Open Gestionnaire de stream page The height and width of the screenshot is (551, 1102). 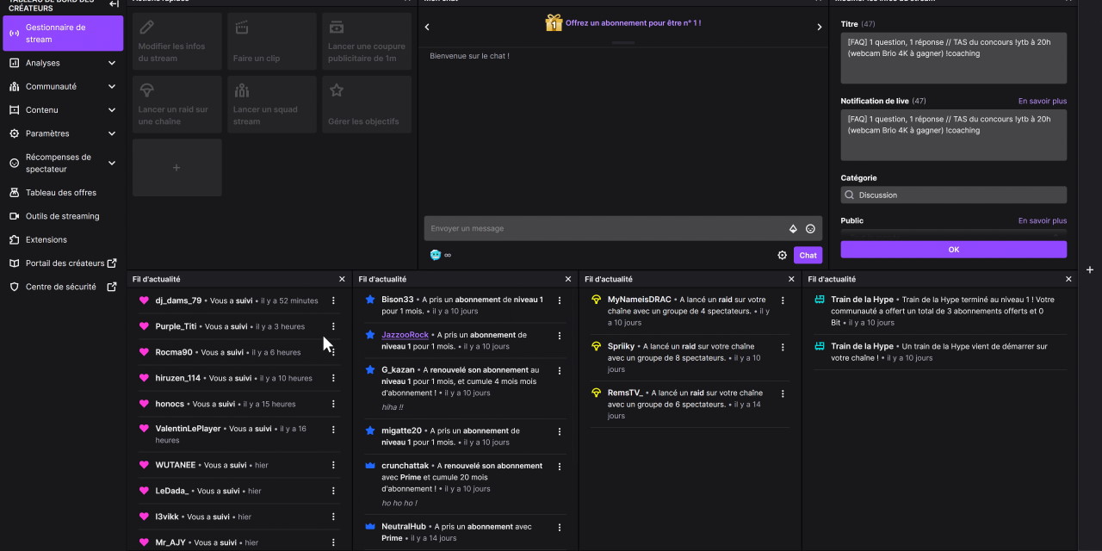click(62, 34)
